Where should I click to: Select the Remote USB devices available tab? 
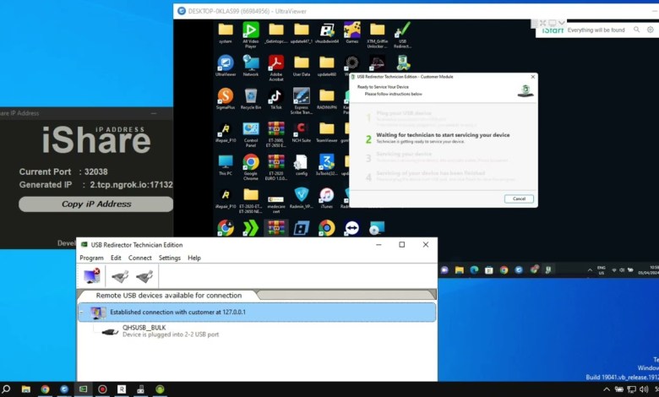(x=168, y=296)
